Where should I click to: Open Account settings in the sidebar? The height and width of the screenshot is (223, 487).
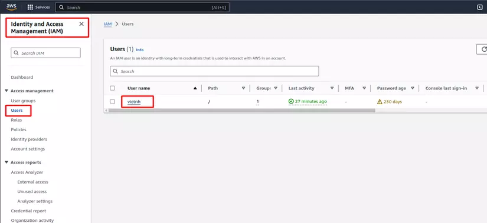28,149
